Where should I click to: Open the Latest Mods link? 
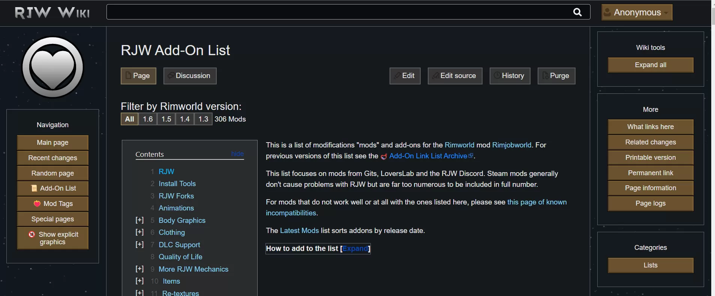(x=299, y=231)
